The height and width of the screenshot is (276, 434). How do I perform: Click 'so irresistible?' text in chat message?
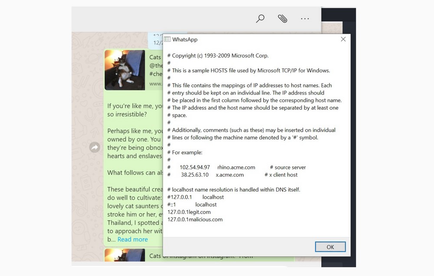coord(127,114)
